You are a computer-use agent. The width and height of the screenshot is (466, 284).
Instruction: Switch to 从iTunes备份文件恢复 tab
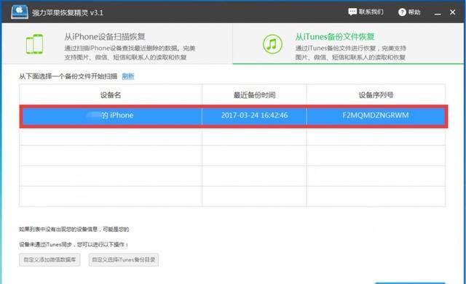coord(348,44)
